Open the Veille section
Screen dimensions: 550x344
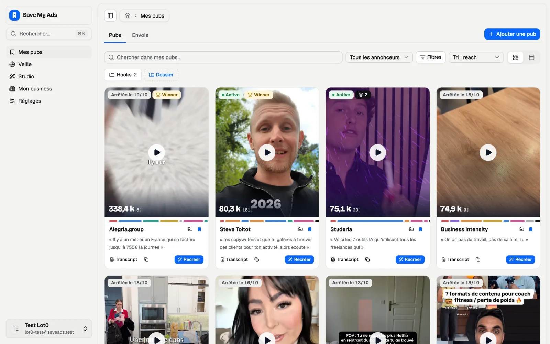pyautogui.click(x=49, y=64)
